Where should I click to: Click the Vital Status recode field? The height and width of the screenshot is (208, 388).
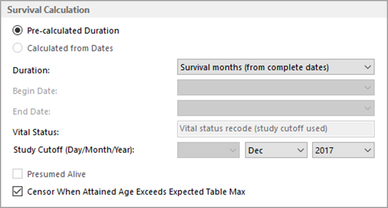(x=276, y=129)
